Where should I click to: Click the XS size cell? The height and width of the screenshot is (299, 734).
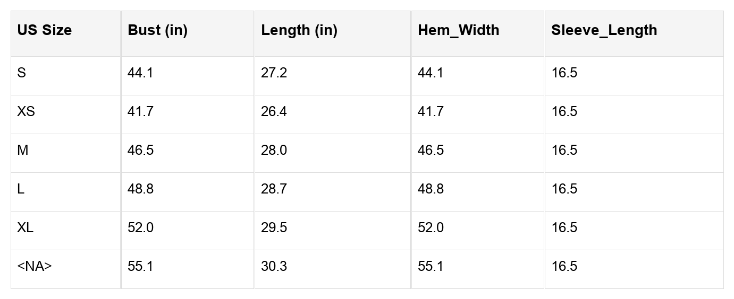pos(26,112)
